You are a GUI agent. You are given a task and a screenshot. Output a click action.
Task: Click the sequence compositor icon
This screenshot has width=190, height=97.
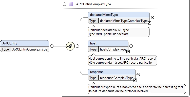click(x=70, y=46)
